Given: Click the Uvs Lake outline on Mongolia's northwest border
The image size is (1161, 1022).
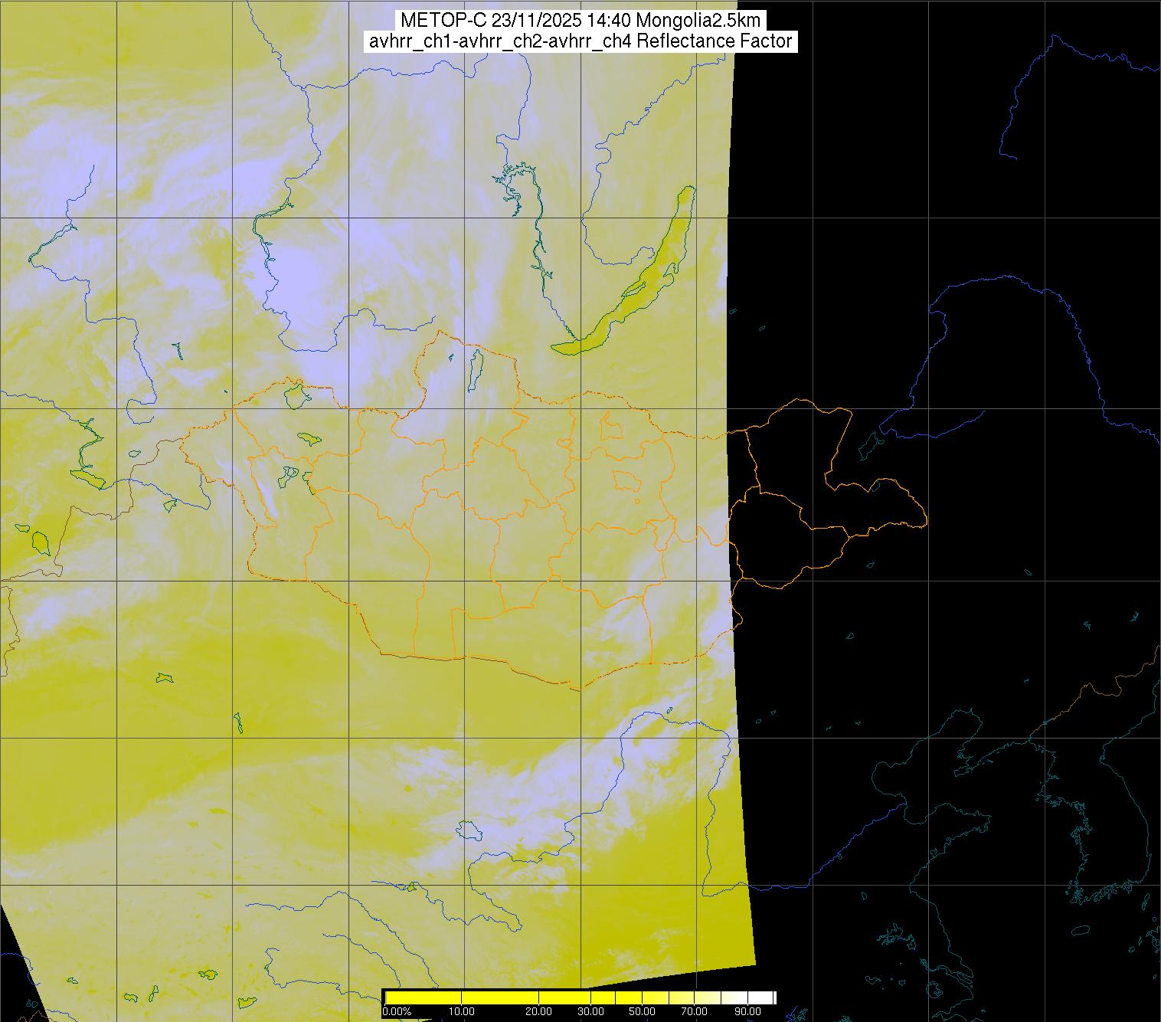Looking at the screenshot, I should click(296, 395).
